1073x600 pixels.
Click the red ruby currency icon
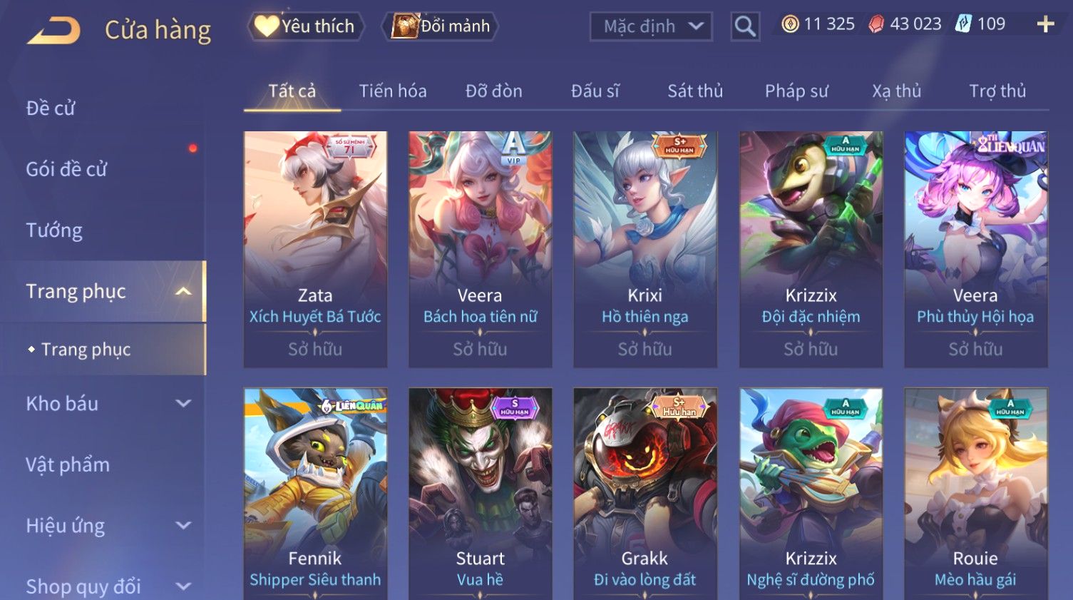[876, 24]
